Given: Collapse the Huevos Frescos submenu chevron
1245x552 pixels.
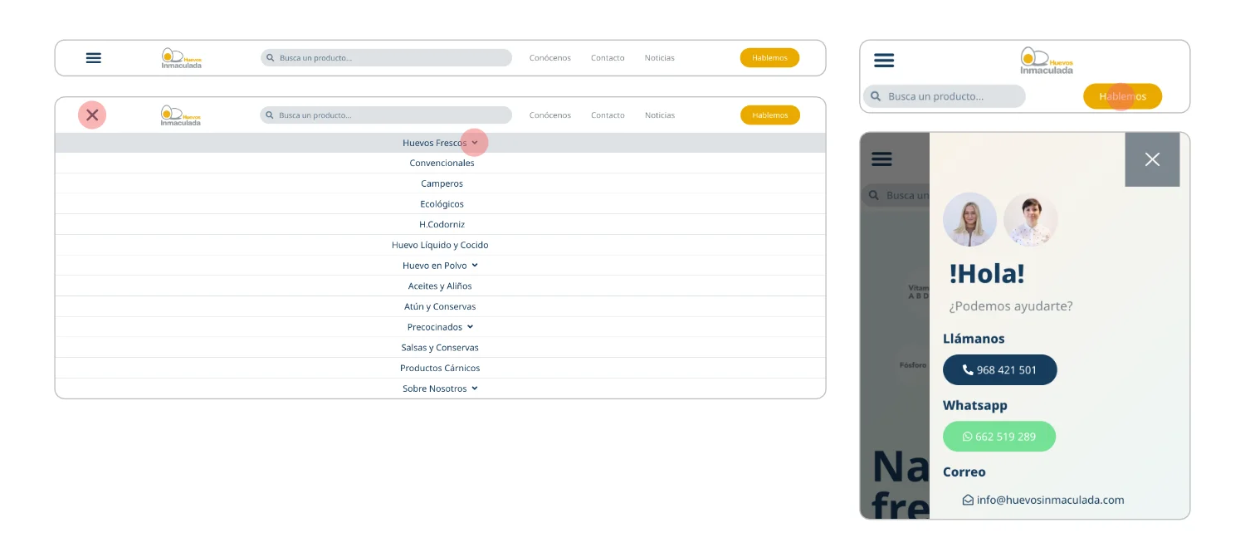Looking at the screenshot, I should 475,143.
